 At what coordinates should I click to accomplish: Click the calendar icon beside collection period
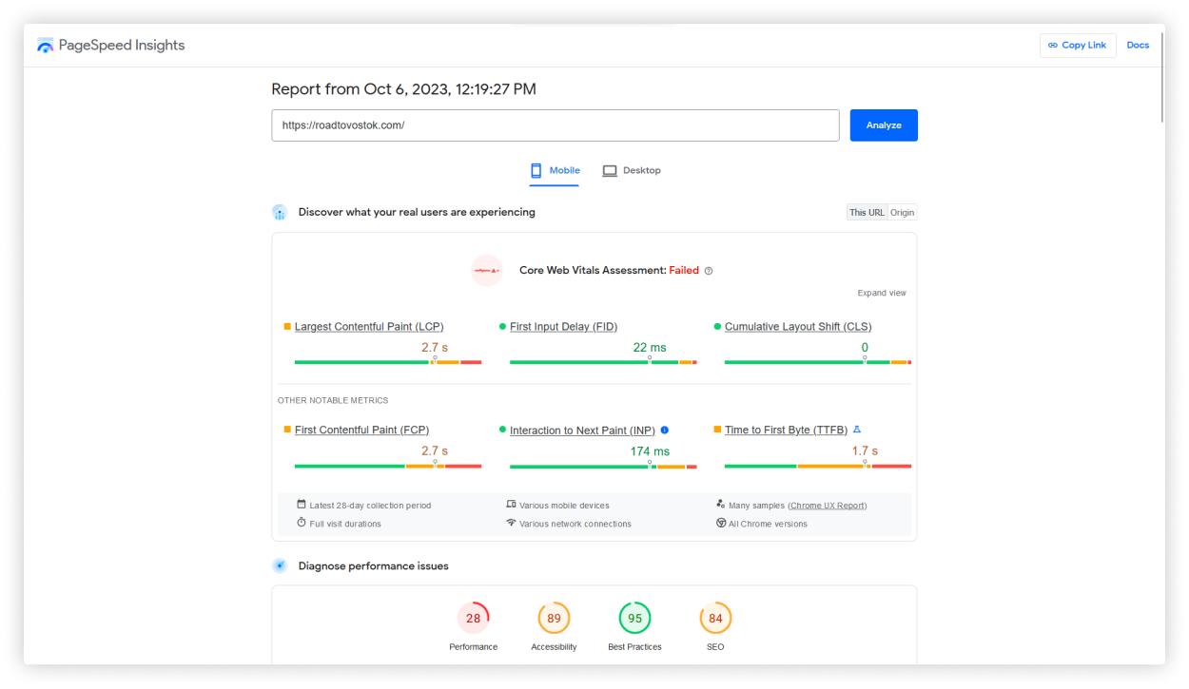(302, 505)
